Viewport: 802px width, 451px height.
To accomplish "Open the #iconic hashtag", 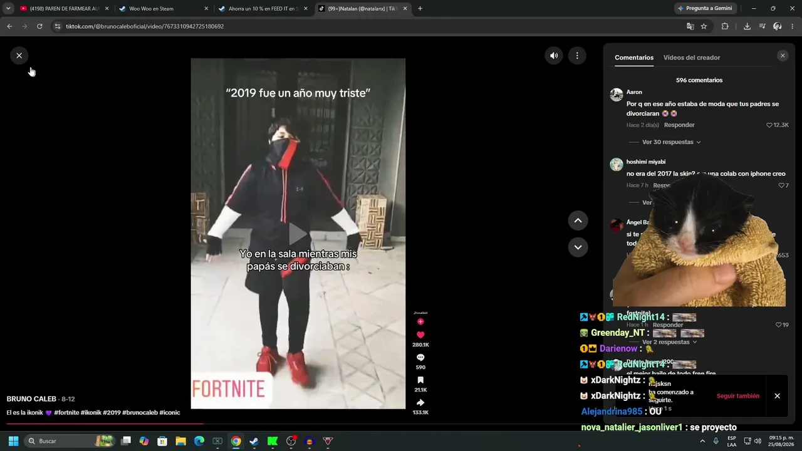I will pos(170,413).
